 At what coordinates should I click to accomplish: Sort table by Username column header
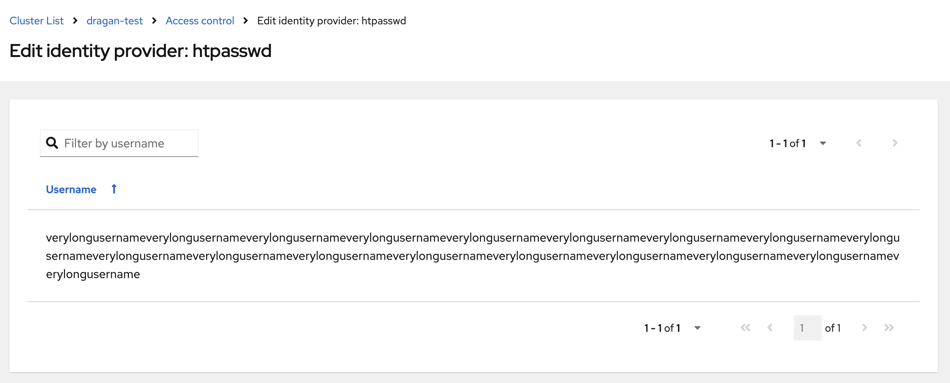pos(71,190)
